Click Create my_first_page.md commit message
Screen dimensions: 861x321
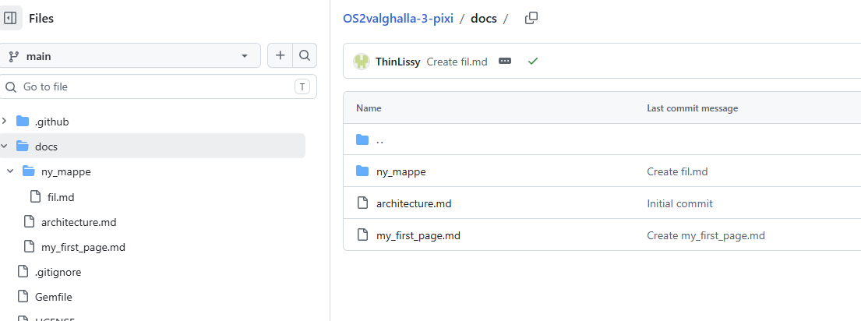(706, 235)
